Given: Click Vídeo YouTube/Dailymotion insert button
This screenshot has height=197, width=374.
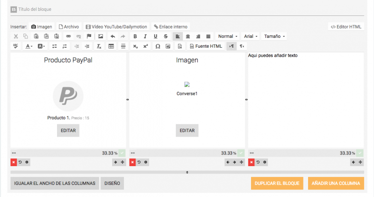Looking at the screenshot, I should pos(116,27).
